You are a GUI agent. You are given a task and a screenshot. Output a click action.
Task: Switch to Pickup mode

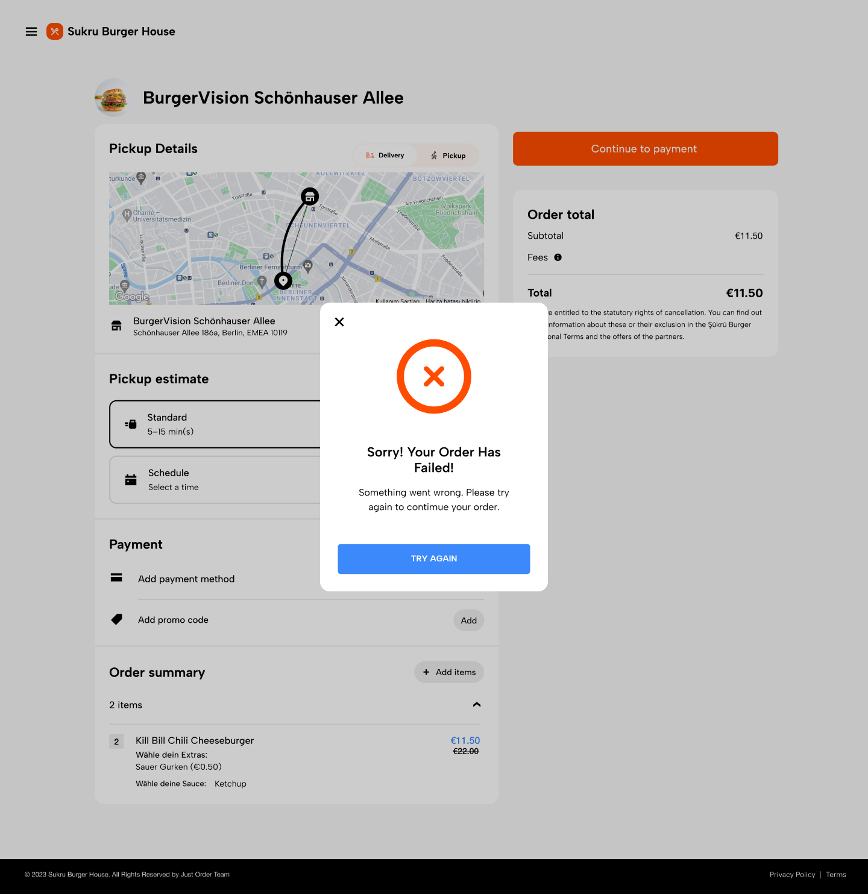click(x=448, y=156)
